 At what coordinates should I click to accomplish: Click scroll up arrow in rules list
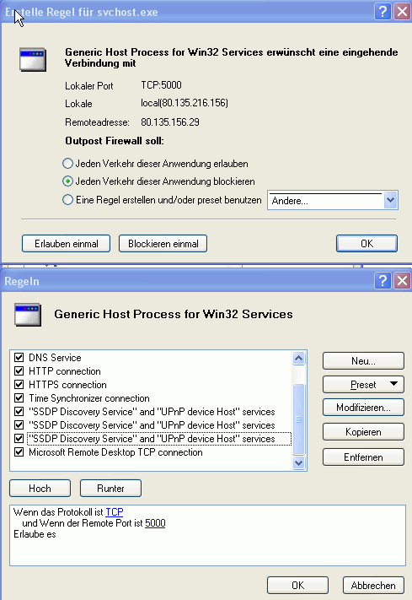tap(298, 358)
